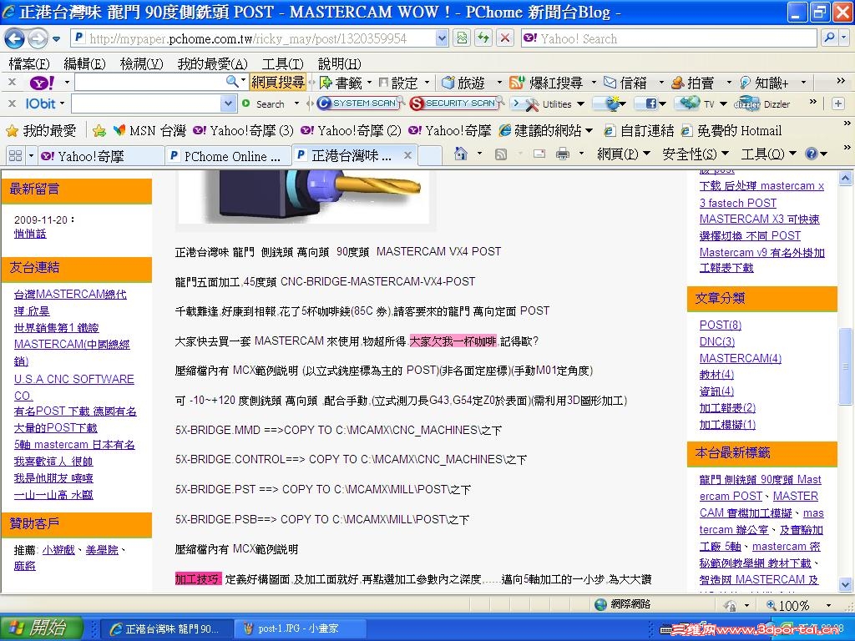
Task: Open compatibility view icon beside the address bar
Action: 462,38
